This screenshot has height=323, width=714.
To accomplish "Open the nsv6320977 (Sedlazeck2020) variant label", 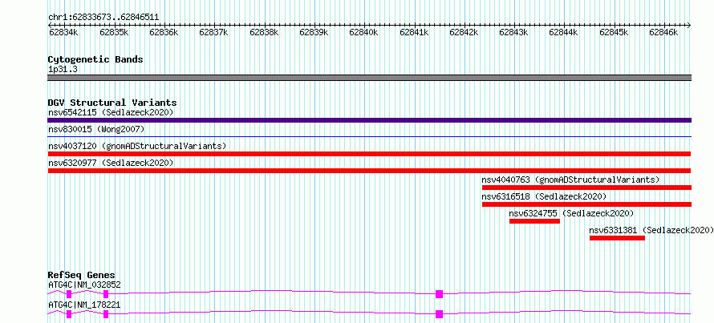I will pos(111,163).
